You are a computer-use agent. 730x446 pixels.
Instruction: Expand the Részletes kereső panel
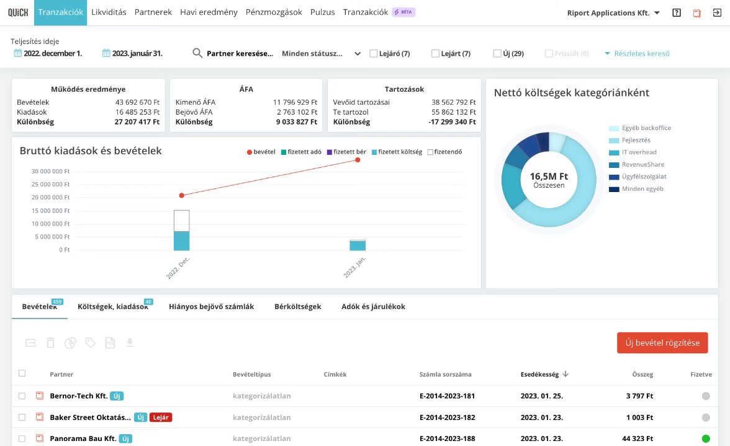click(x=637, y=53)
